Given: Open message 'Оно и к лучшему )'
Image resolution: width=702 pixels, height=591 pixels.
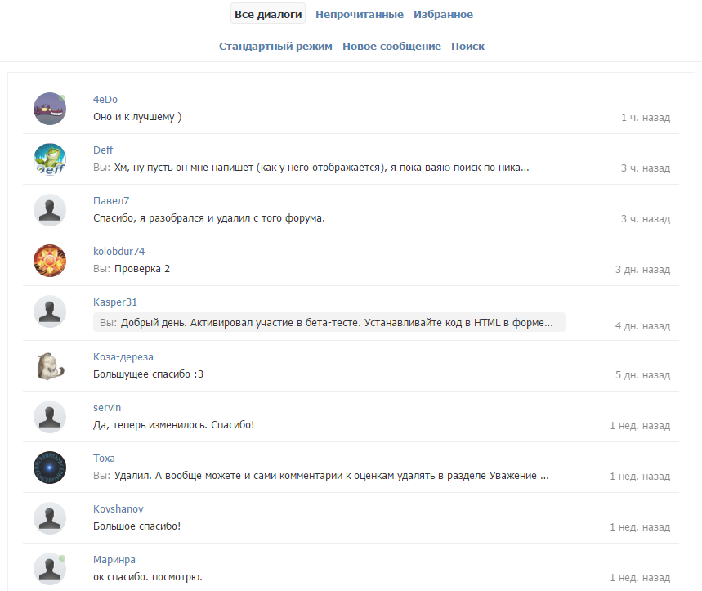Looking at the screenshot, I should click(x=137, y=117).
